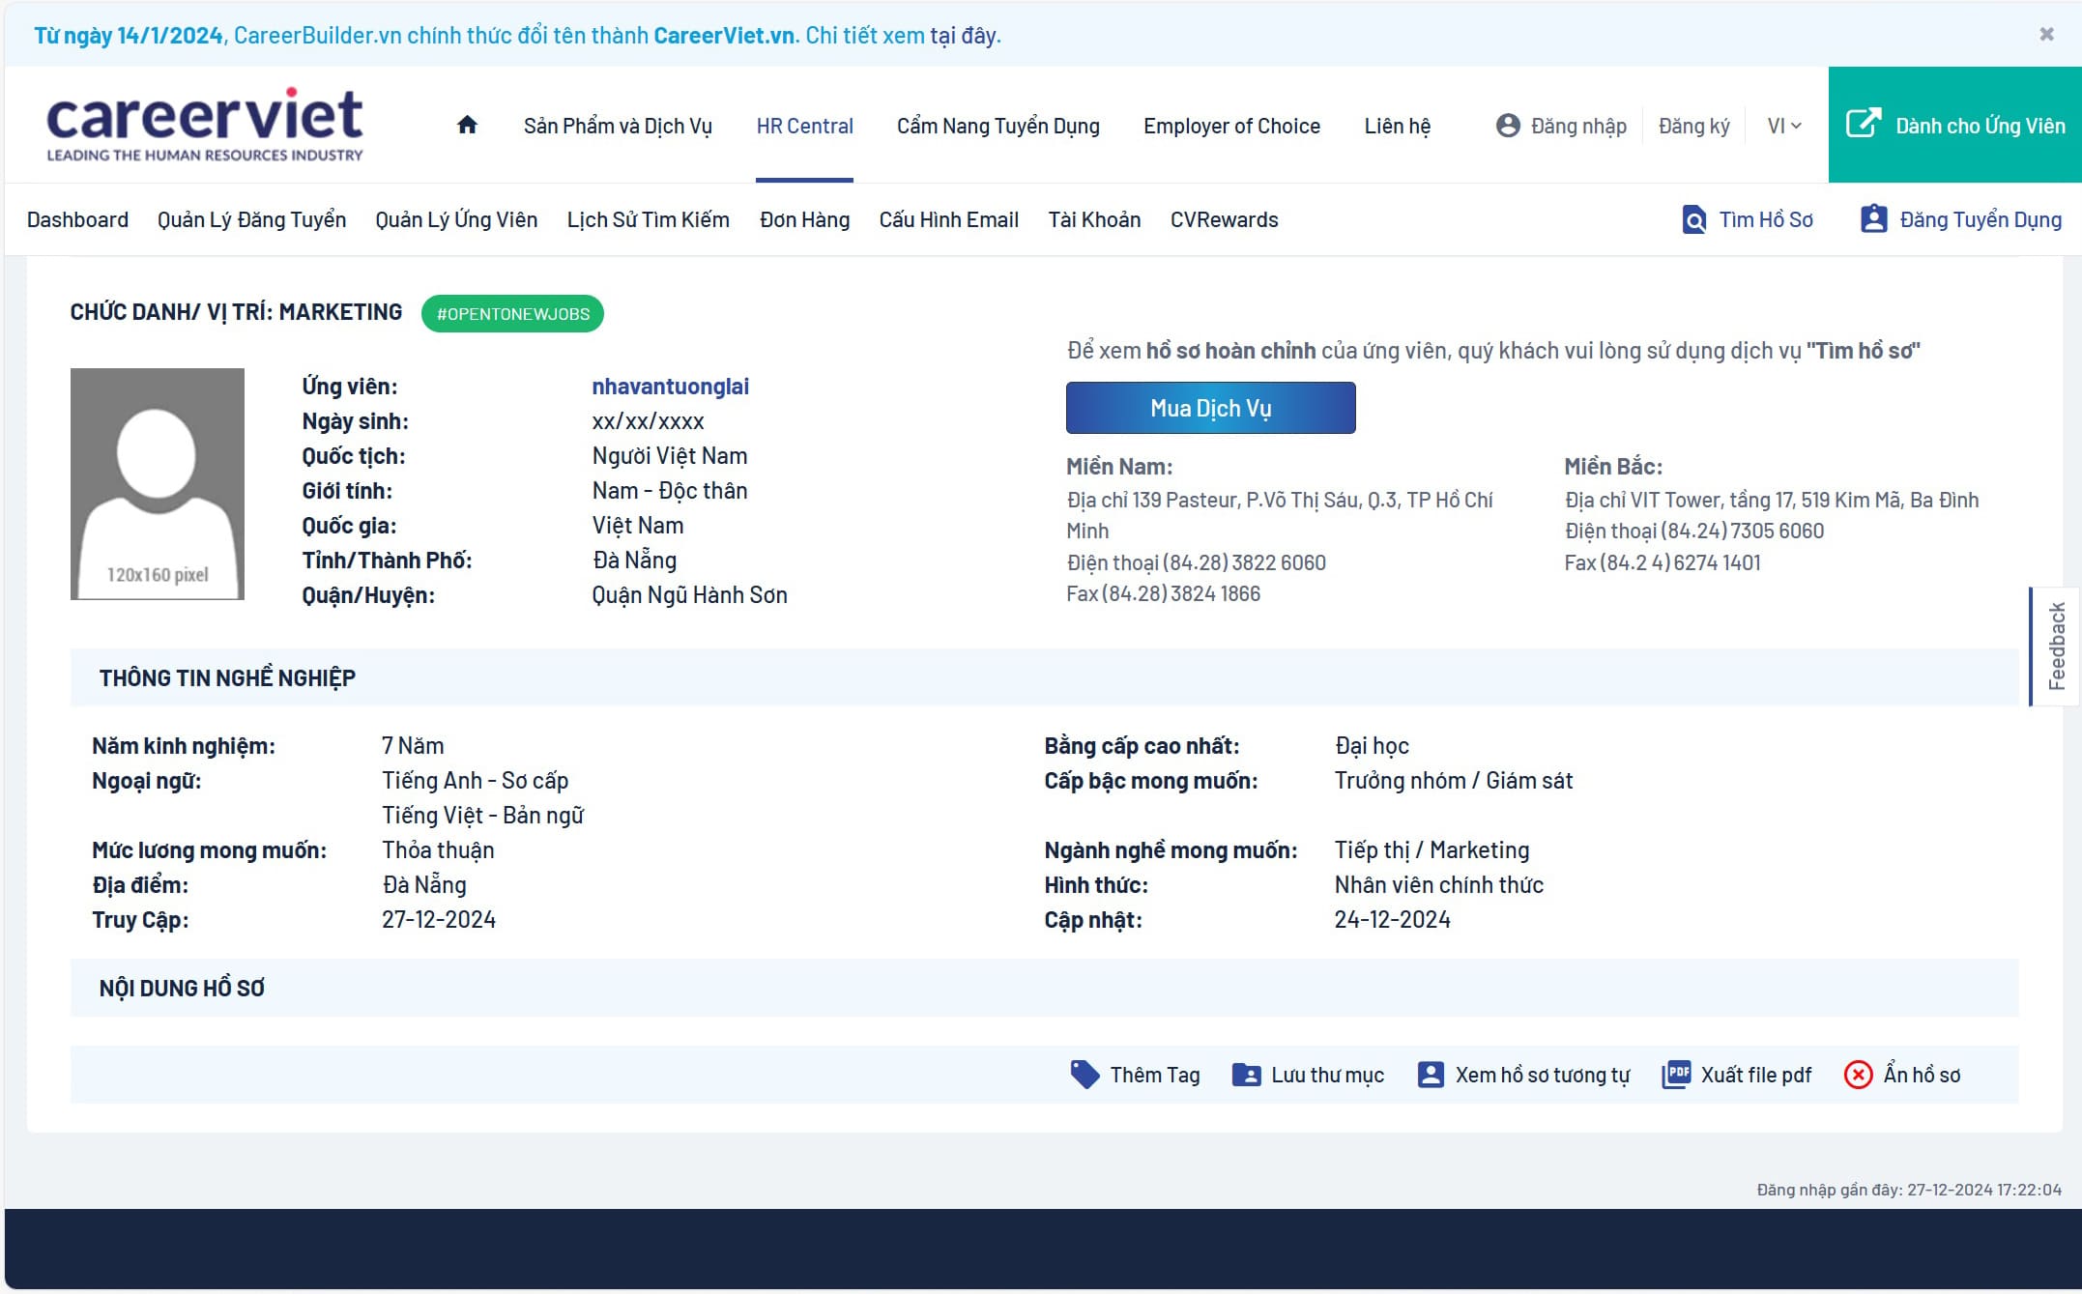The height and width of the screenshot is (1294, 2082).
Task: Click Xem hồ sơ tương tự label
Action: pyautogui.click(x=1543, y=1075)
